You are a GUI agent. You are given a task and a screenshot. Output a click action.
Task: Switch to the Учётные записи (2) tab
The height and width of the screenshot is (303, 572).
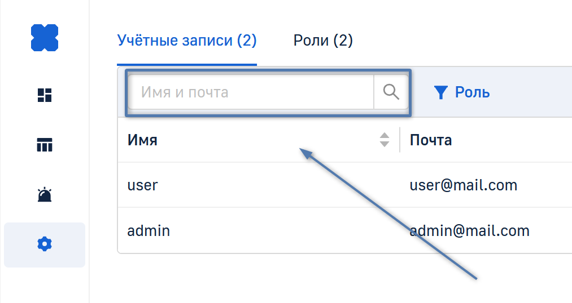187,41
